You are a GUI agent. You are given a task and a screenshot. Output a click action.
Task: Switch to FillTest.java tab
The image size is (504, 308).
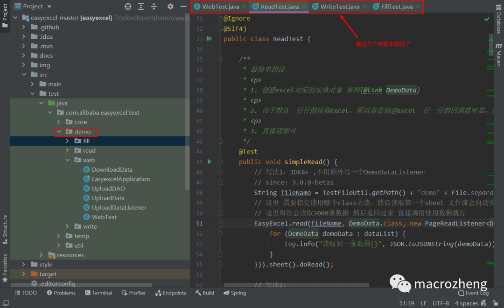397,7
